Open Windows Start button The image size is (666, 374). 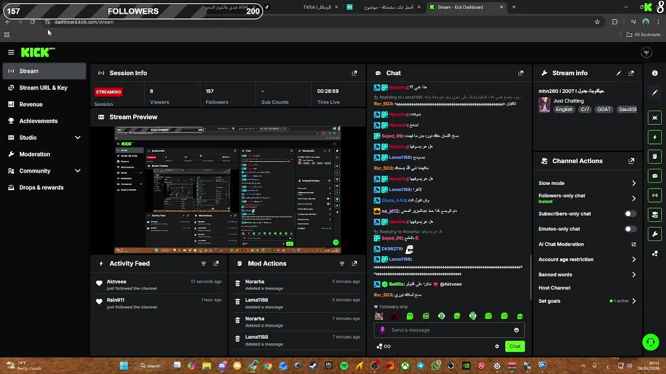(x=124, y=366)
